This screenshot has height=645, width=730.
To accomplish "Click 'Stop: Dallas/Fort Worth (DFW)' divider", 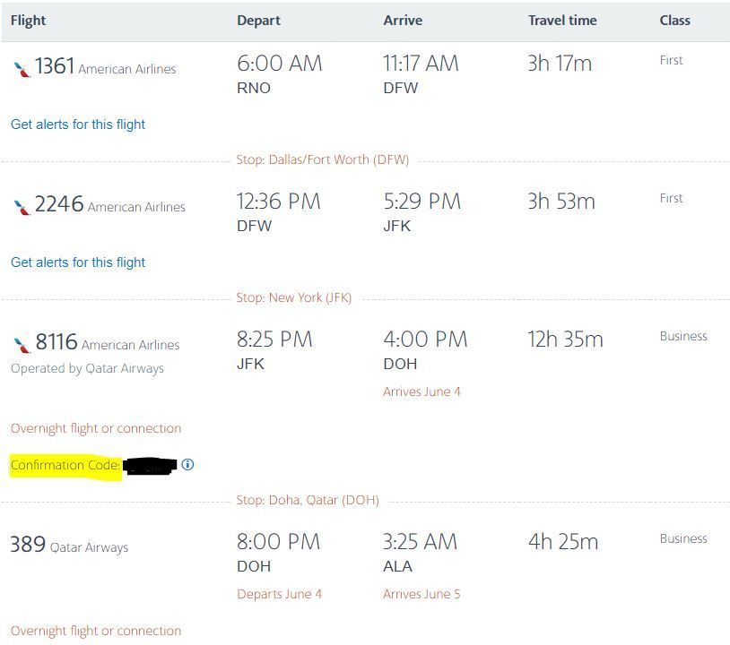I will click(322, 160).
